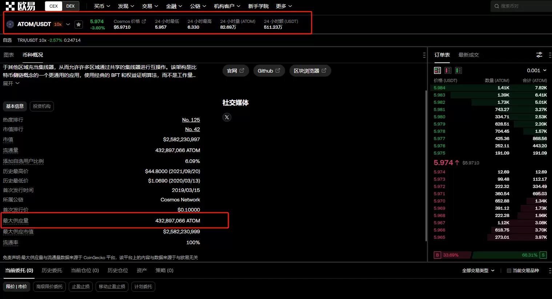Enable the 当前交易品种 checkbox
This screenshot has width=552, height=299.
click(509, 271)
